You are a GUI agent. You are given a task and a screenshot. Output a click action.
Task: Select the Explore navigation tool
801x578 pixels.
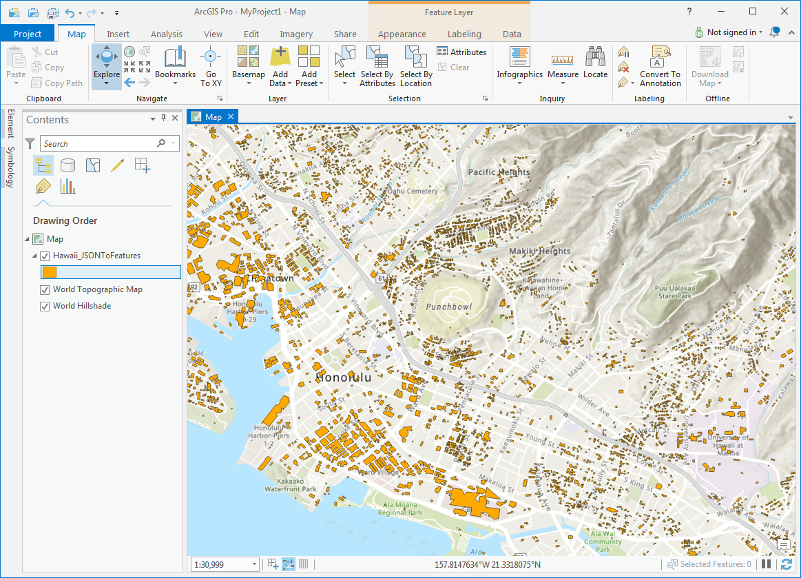click(106, 65)
